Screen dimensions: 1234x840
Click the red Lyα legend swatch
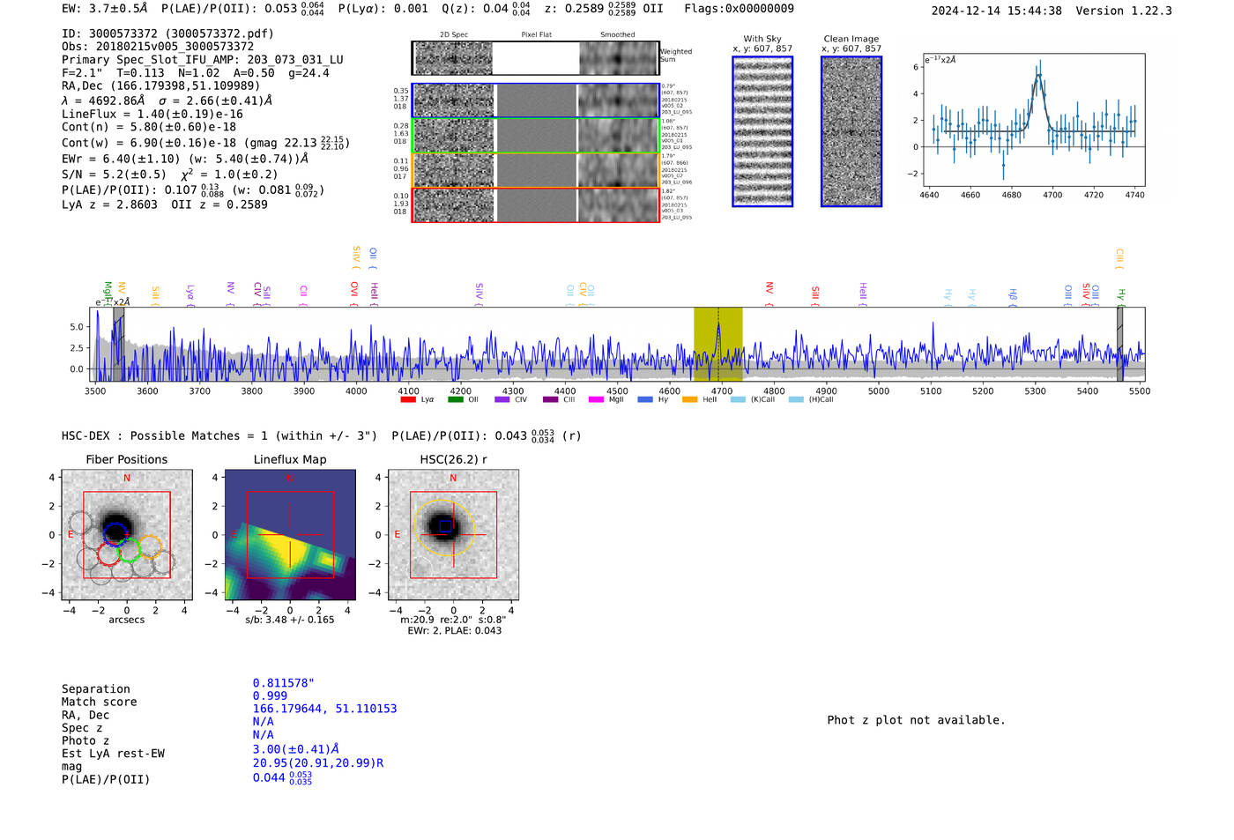coord(408,399)
